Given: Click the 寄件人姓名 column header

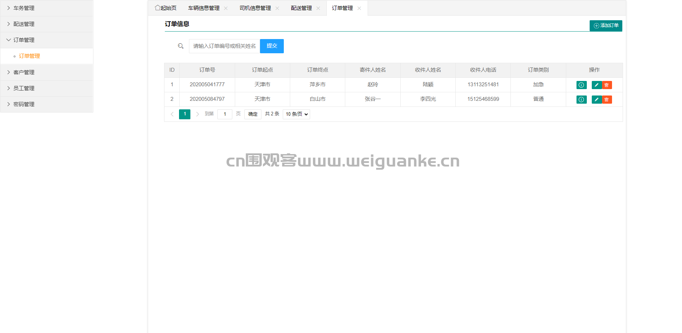Looking at the screenshot, I should pyautogui.click(x=373, y=70).
